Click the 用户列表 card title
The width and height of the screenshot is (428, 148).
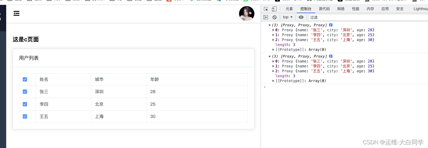point(29,58)
